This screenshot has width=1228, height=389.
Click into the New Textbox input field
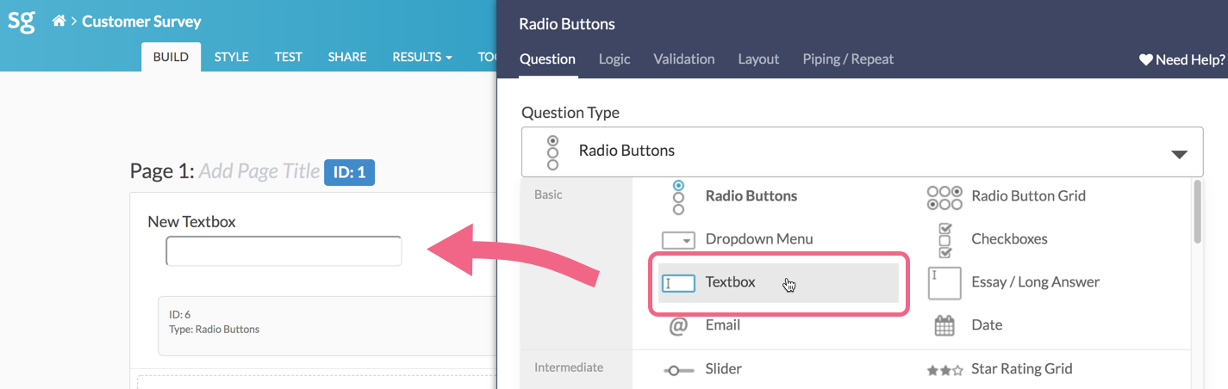284,251
